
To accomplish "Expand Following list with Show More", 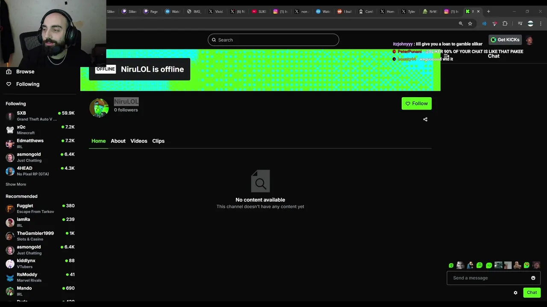I will click(16, 184).
